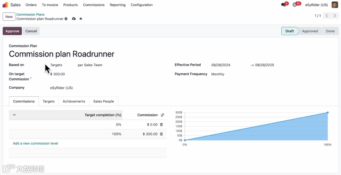
Task: Go to next record arrow
Action: (335, 16)
